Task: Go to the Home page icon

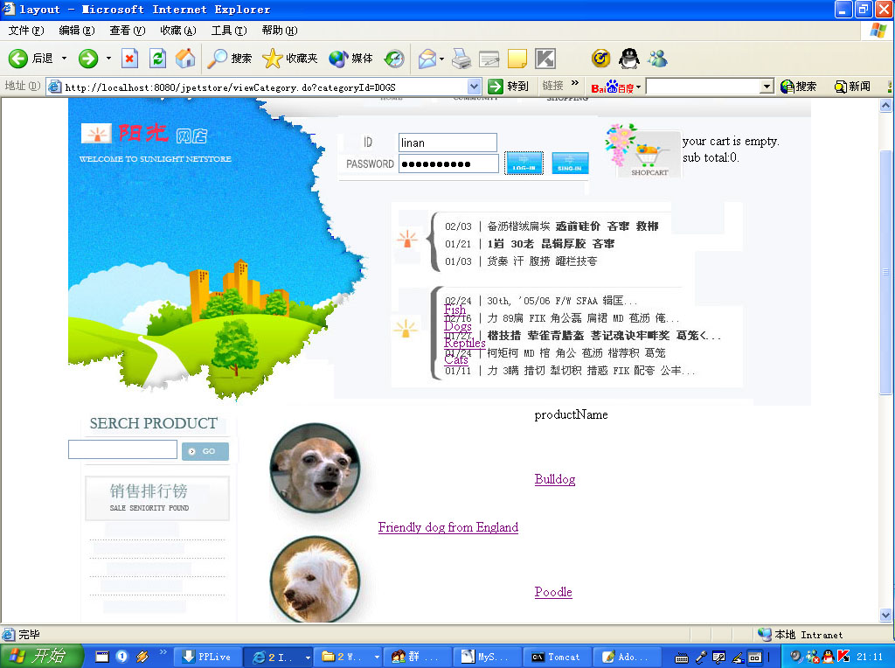Action: click(185, 59)
